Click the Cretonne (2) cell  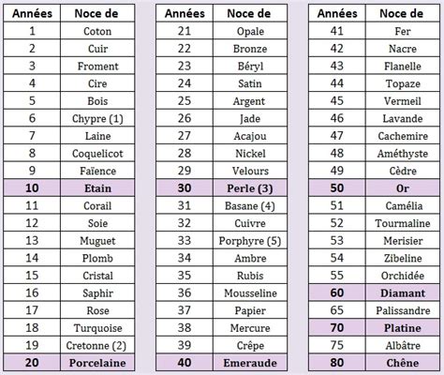[x=97, y=345]
